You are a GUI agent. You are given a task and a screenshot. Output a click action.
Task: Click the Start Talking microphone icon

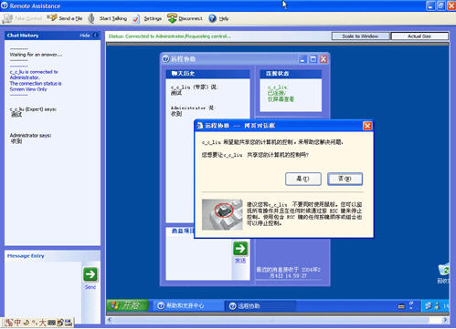coord(91,18)
